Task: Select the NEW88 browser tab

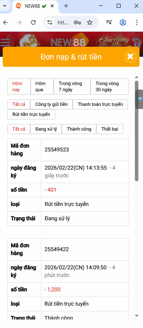Action: [35, 6]
